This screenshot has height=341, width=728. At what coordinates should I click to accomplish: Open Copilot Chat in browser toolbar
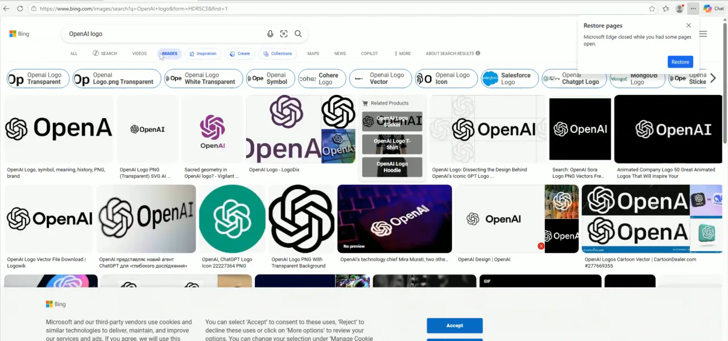click(x=714, y=9)
